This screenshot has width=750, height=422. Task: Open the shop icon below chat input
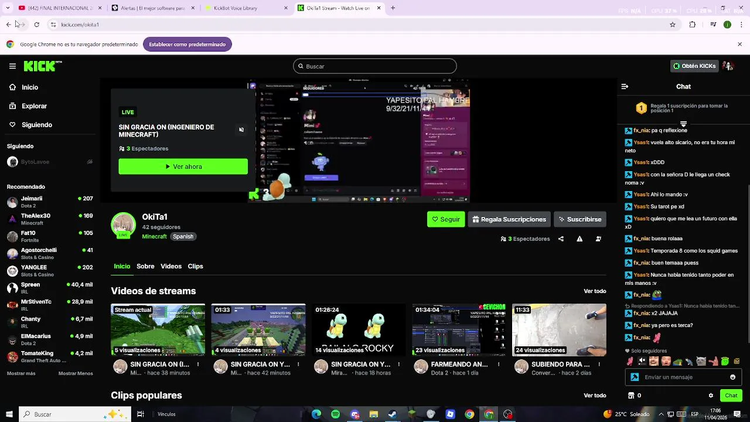point(630,396)
